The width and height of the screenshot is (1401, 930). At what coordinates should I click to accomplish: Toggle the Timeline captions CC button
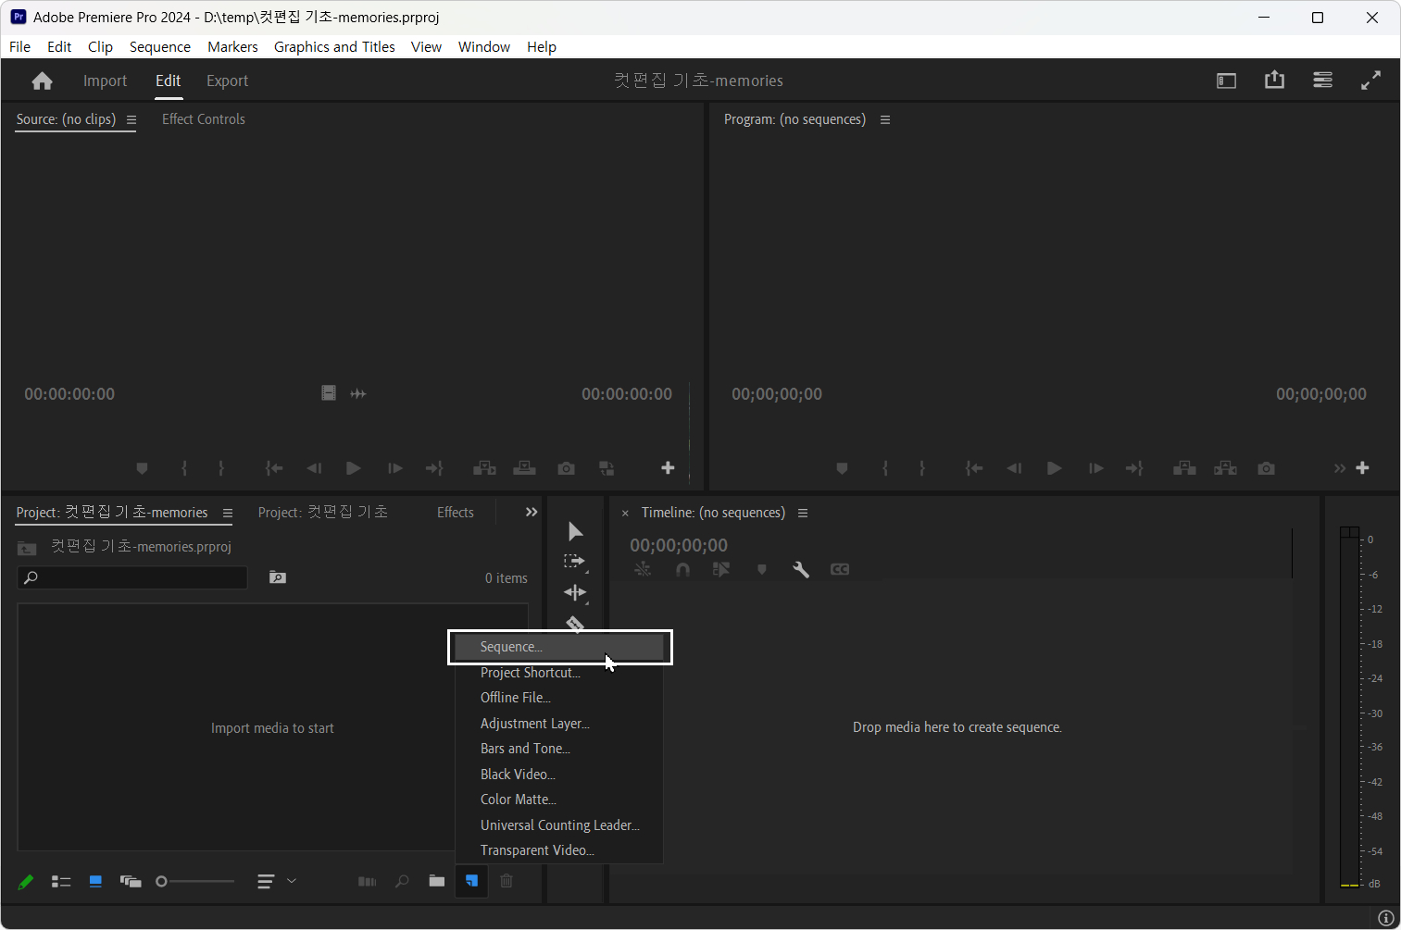[840, 569]
